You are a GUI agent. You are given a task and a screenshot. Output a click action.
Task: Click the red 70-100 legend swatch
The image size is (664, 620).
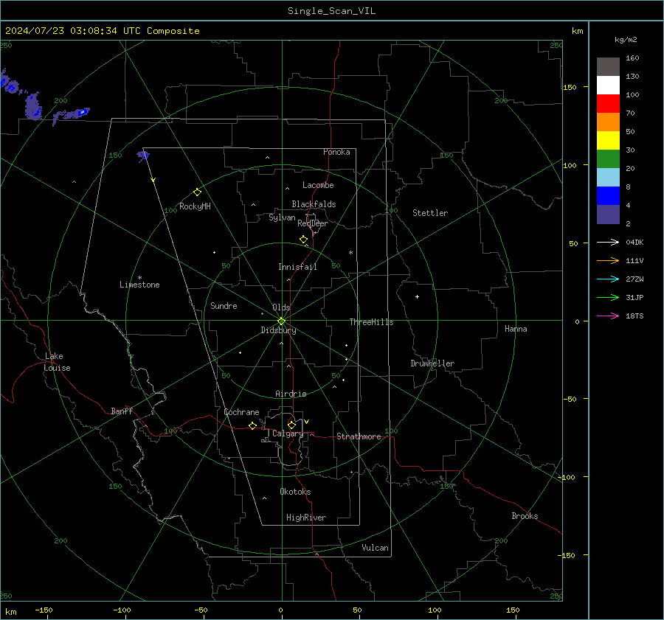[x=608, y=104]
